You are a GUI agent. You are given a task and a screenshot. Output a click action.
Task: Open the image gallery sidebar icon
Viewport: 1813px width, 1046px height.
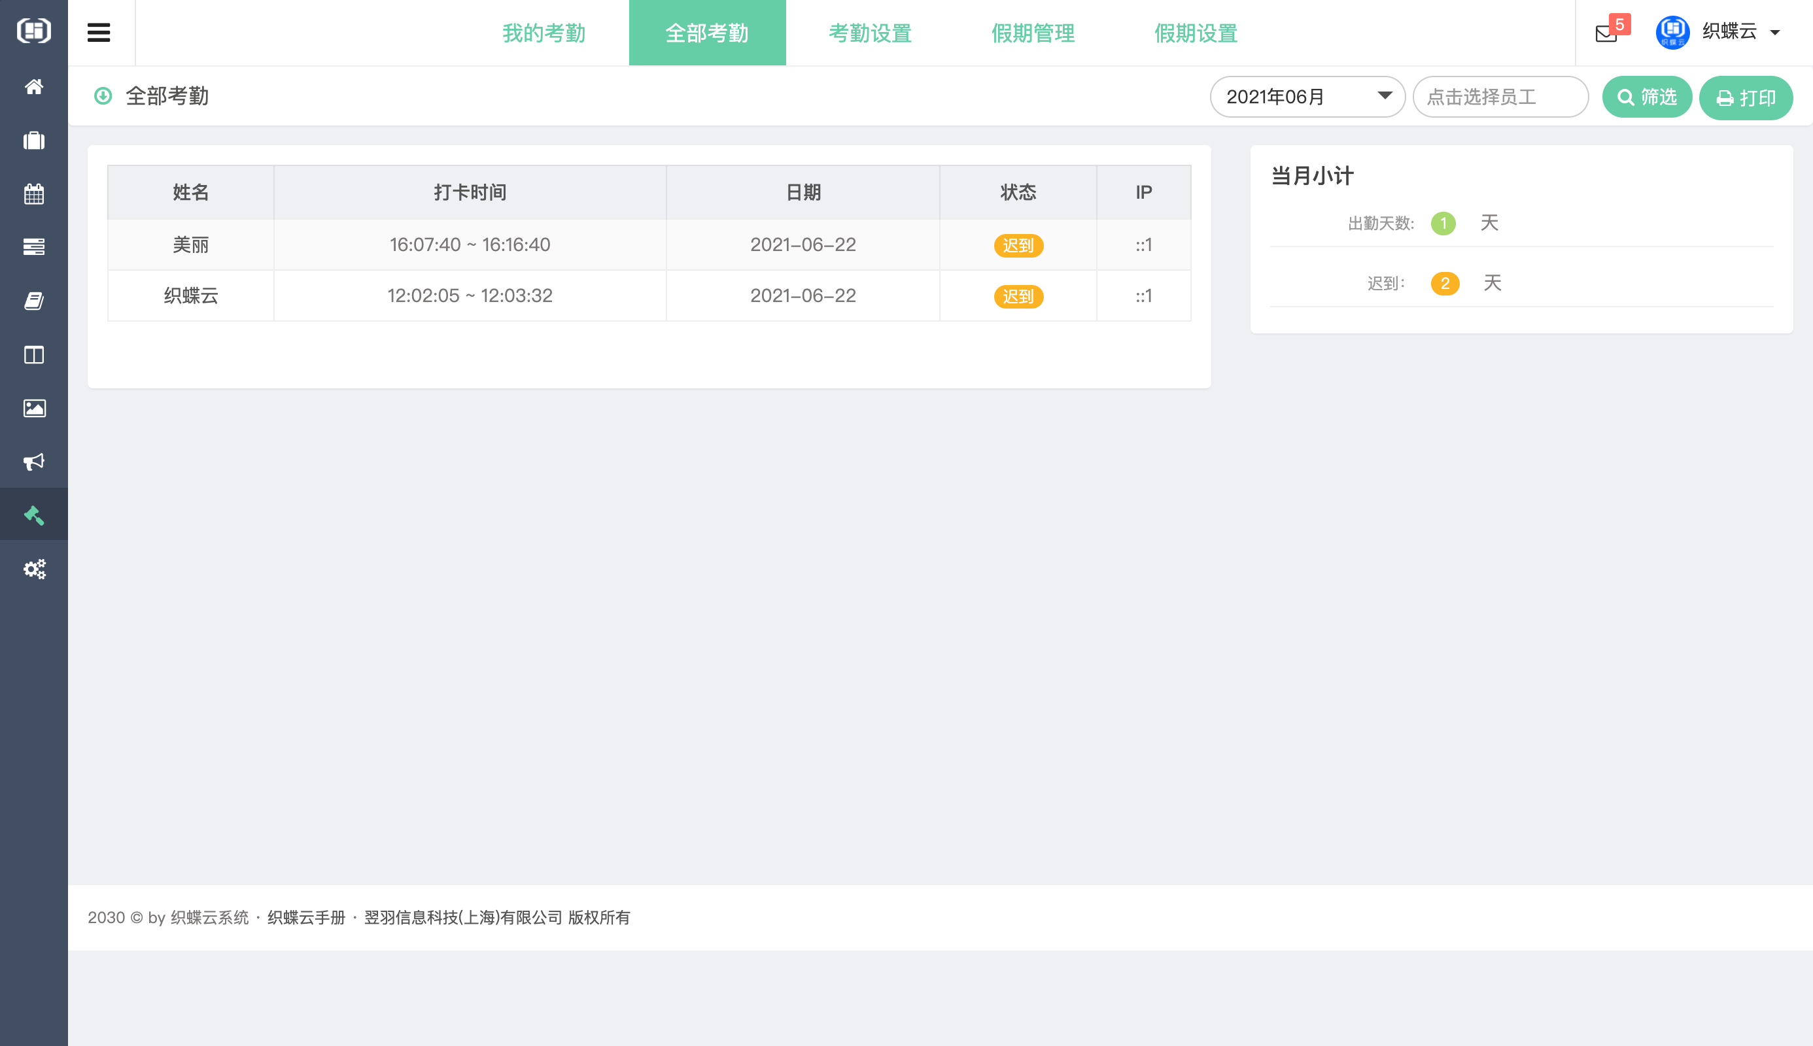coord(34,408)
